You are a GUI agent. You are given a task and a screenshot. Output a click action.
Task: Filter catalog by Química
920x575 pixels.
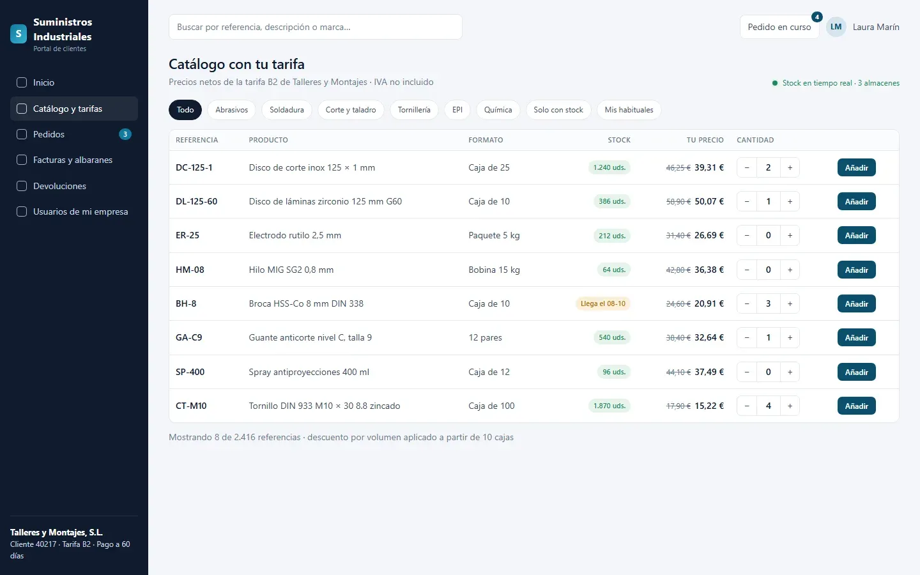[498, 110]
